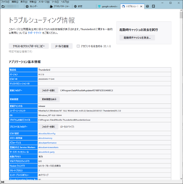This screenshot has width=183, height=184.
Task: Select the version value 91.7.0
Action: coord(41,74)
